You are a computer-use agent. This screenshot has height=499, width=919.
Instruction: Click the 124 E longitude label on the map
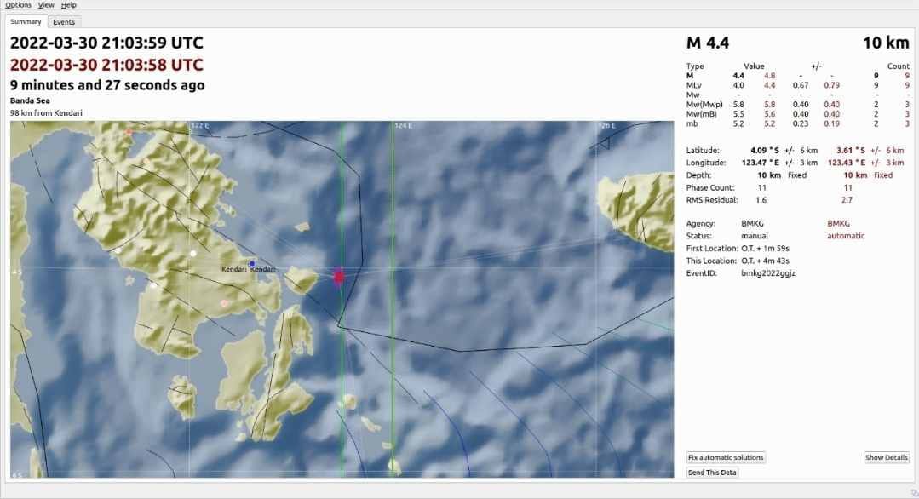pos(404,126)
